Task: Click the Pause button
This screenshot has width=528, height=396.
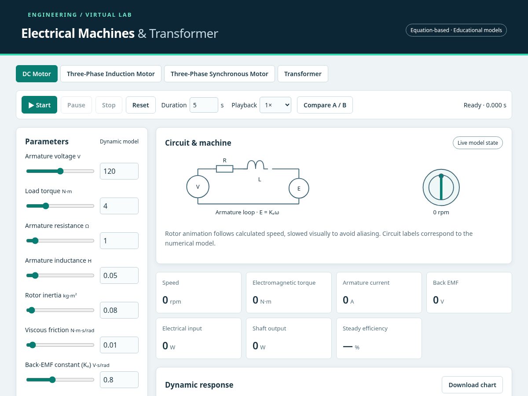Action: 76,105
